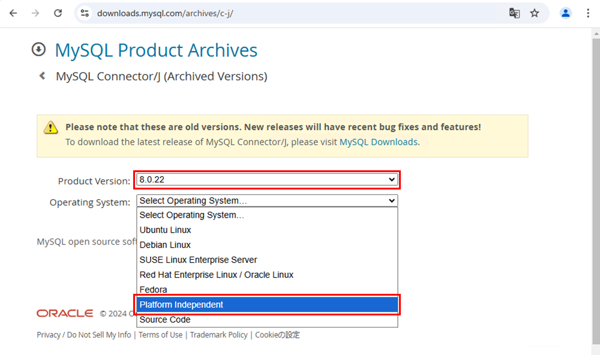Click the MySQL Product Archives title
The height and width of the screenshot is (355, 600).
click(x=156, y=50)
